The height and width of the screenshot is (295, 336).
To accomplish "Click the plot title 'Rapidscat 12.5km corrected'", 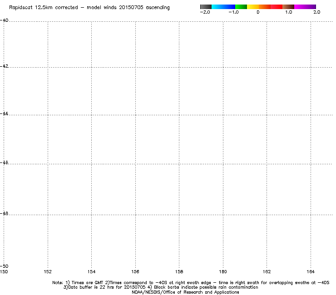I will [x=44, y=8].
